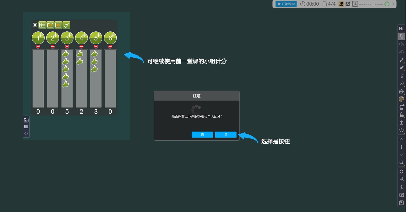Open the color palette tool

point(401,99)
